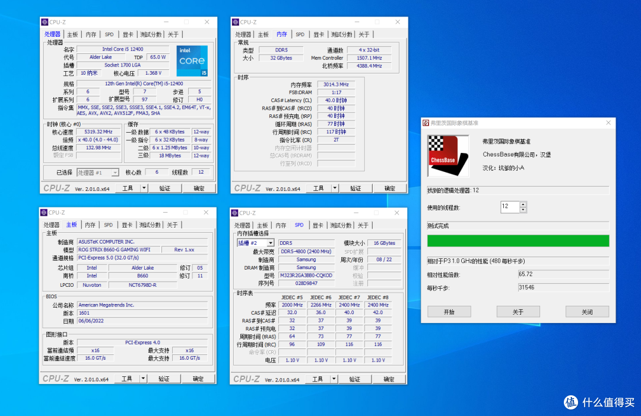641x416 pixels.
Task: Expand the 插槽 #2 memory slot dropdown
Action: click(x=270, y=243)
